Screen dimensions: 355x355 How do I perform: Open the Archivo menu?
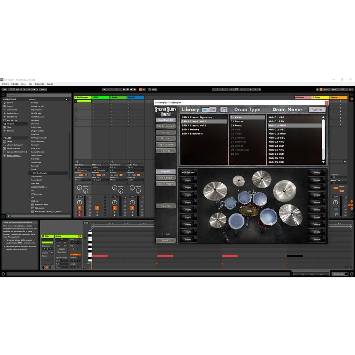point(5,84)
